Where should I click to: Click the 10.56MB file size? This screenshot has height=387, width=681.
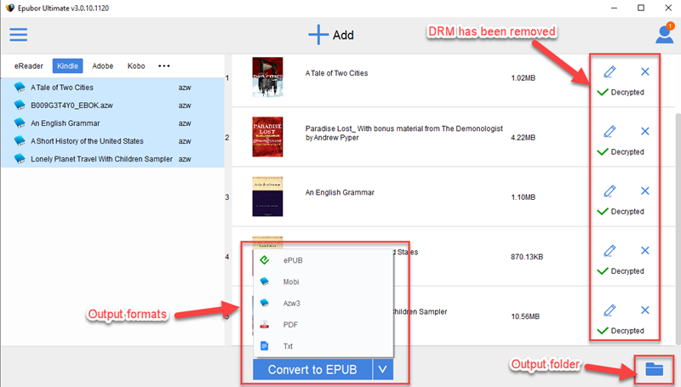click(x=525, y=316)
